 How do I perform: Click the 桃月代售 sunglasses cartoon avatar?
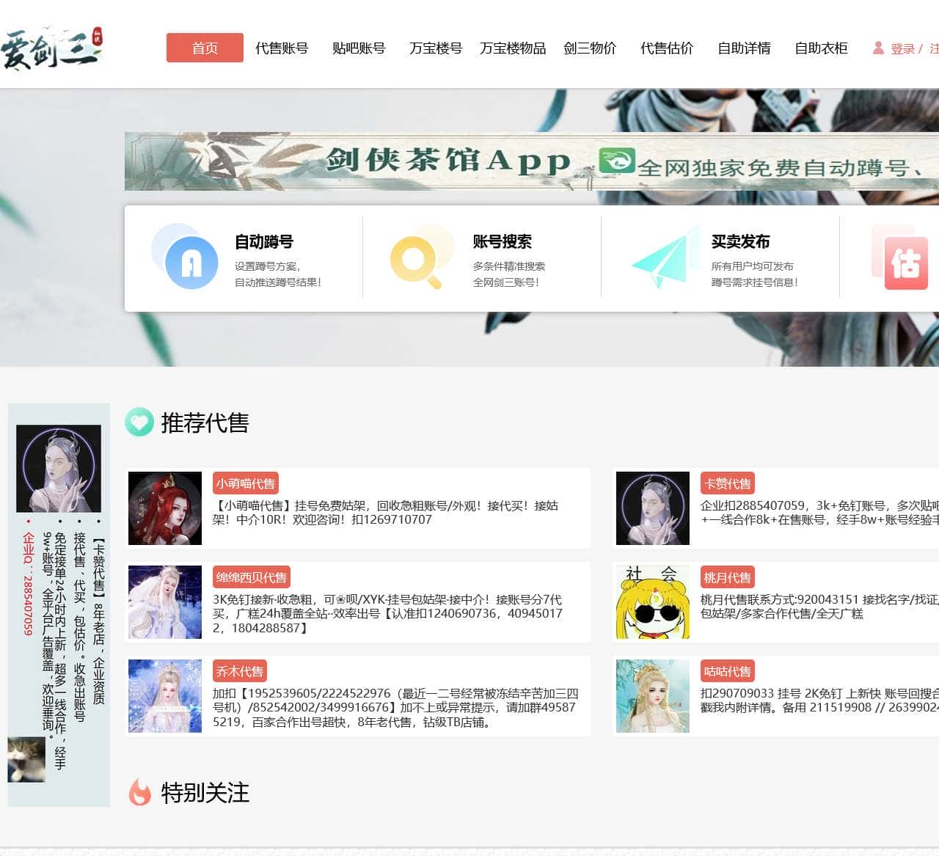[653, 602]
